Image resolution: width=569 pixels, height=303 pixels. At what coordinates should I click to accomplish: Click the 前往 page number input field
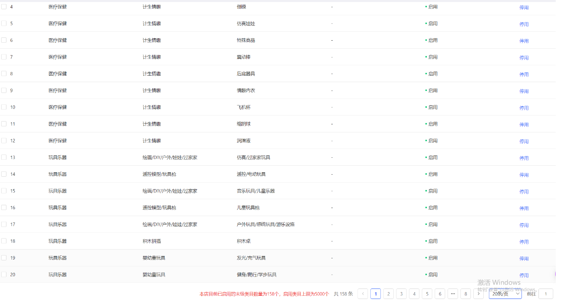[546, 294]
